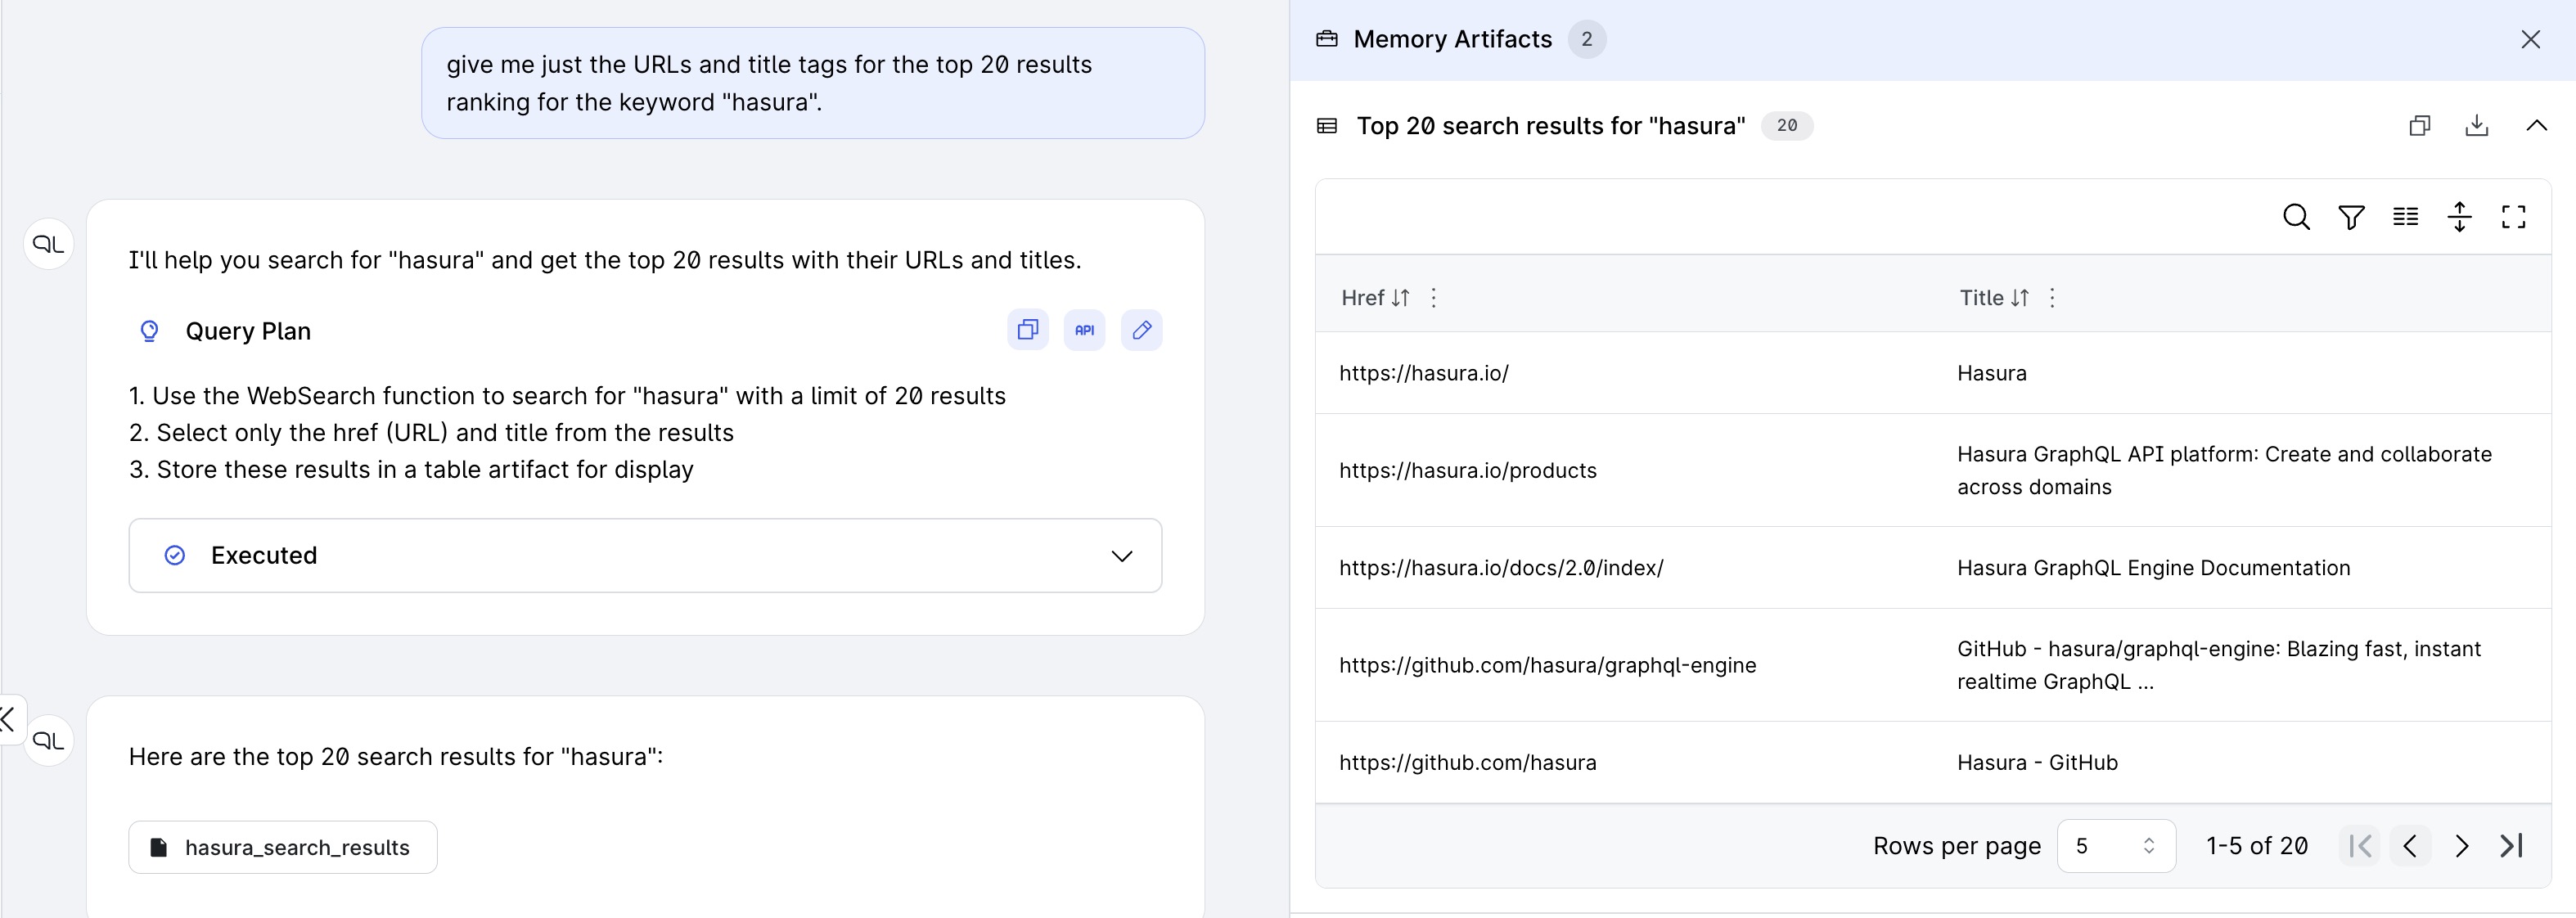Viewport: 2576px width, 918px height.
Task: Copy the Query Plan
Action: pos(1027,330)
